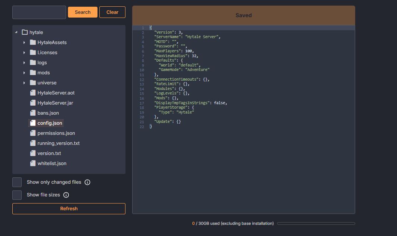The height and width of the screenshot is (236, 397).
Task: Collapse the hytale root folder arrow
Action: coord(16,32)
